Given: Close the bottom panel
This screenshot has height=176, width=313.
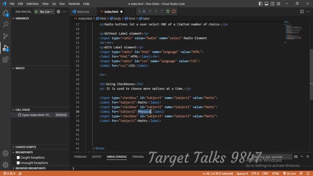Looking at the screenshot, I should pyautogui.click(x=308, y=156).
